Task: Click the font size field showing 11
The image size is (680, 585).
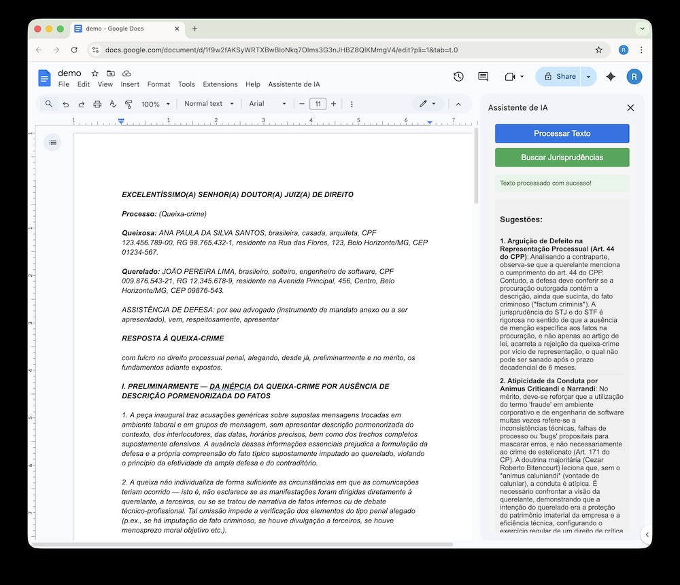Action: [318, 104]
